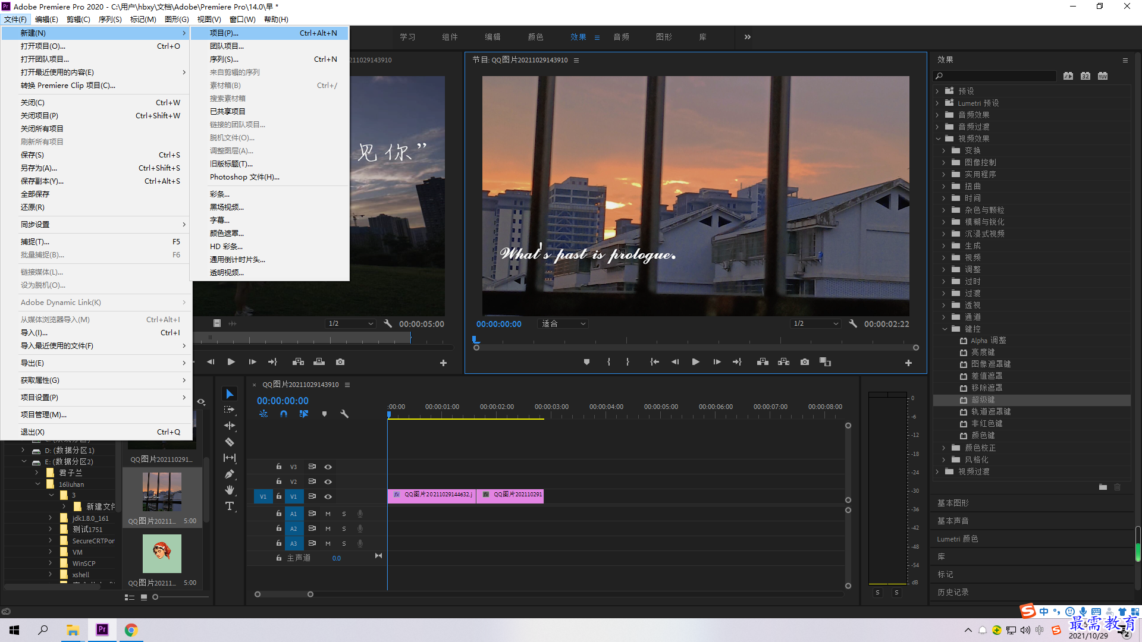Open program monitor settings wrench

point(853,323)
